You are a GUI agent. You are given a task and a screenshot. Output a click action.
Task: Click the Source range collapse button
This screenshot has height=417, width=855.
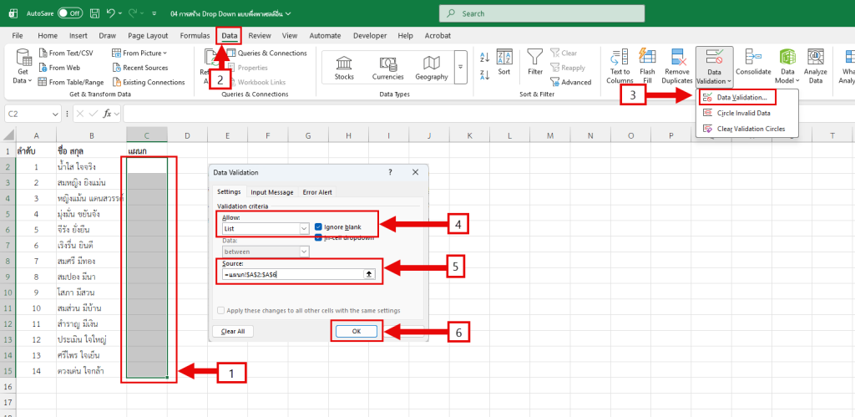pyautogui.click(x=368, y=275)
